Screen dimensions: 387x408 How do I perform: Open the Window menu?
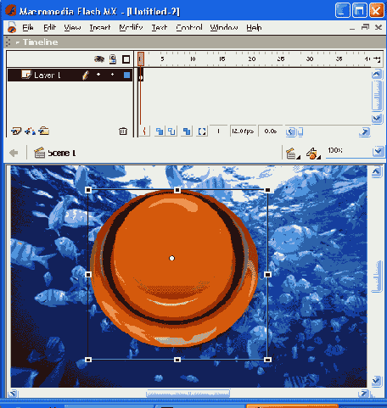click(x=224, y=27)
